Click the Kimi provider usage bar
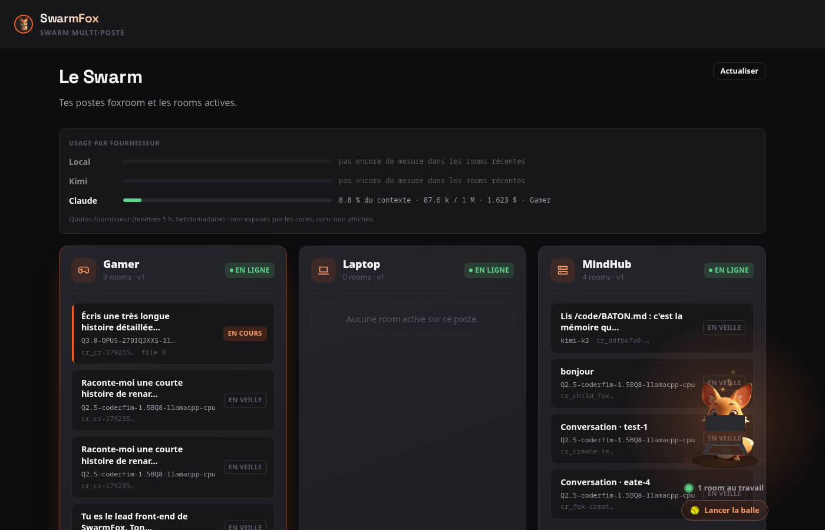Screen dimensions: 825x530 227,181
